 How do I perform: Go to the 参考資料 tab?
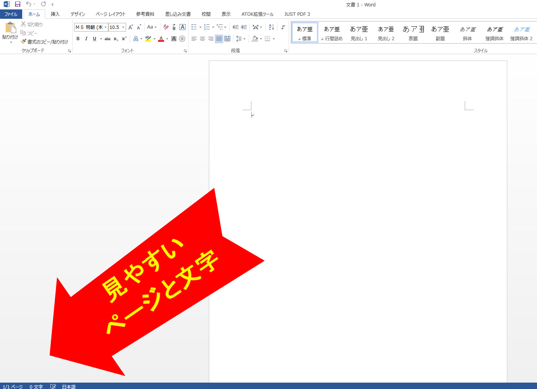point(145,14)
